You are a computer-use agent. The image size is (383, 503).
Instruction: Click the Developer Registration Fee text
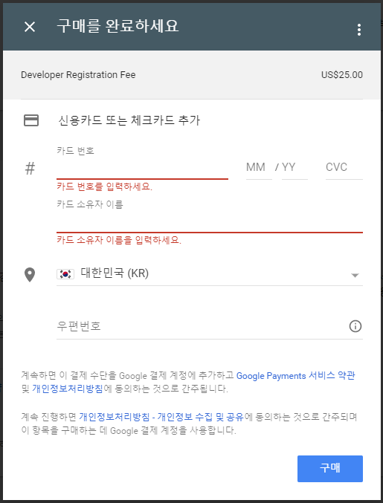pyautogui.click(x=78, y=75)
